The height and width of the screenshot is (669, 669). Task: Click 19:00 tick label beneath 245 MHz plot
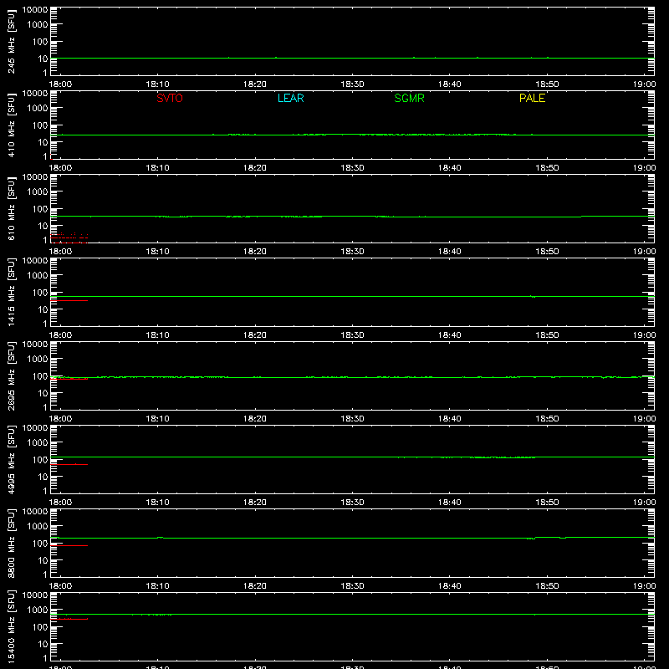(644, 84)
